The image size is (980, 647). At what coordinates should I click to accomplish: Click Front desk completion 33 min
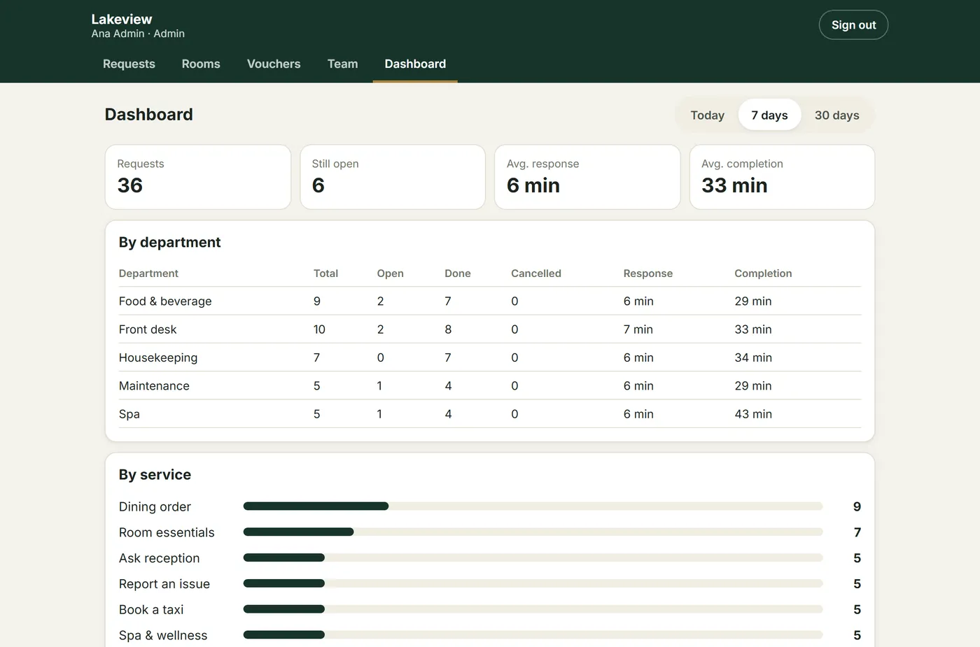pos(753,329)
